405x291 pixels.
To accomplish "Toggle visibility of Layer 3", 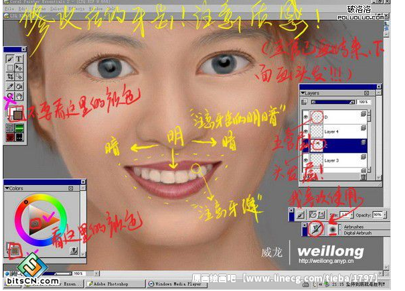I will pyautogui.click(x=307, y=160).
